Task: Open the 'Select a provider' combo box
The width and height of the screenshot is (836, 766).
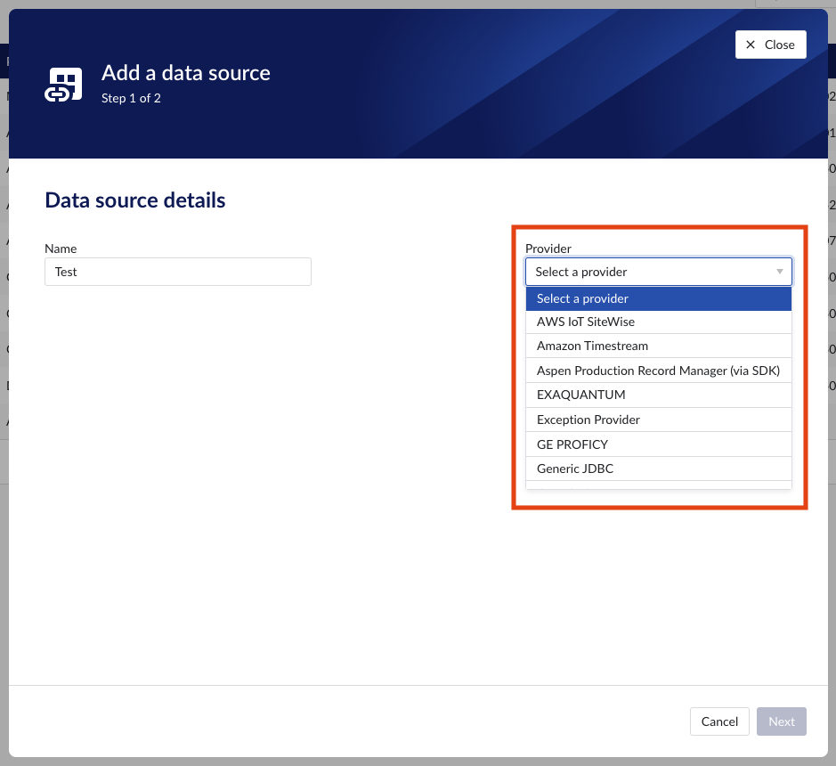Action: [657, 272]
